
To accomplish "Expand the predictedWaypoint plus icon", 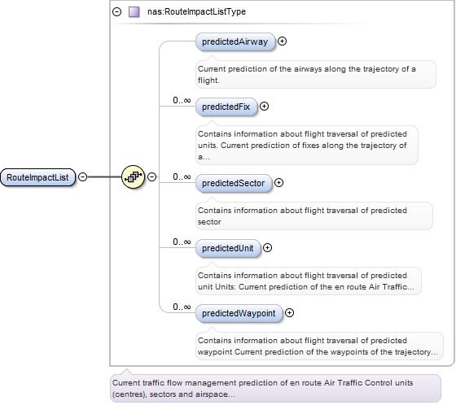I will 289,313.
